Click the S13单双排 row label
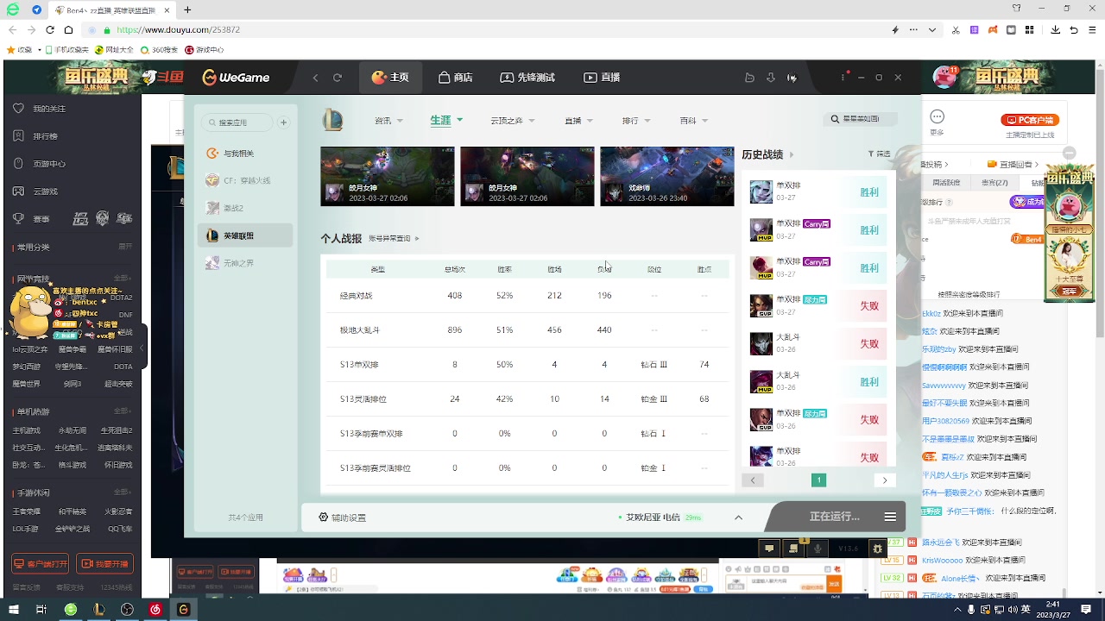The image size is (1105, 621). pyautogui.click(x=359, y=365)
